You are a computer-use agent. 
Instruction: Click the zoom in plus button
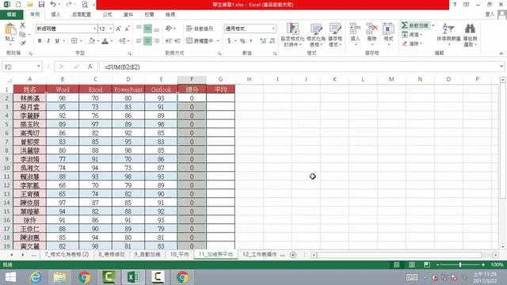pos(483,264)
